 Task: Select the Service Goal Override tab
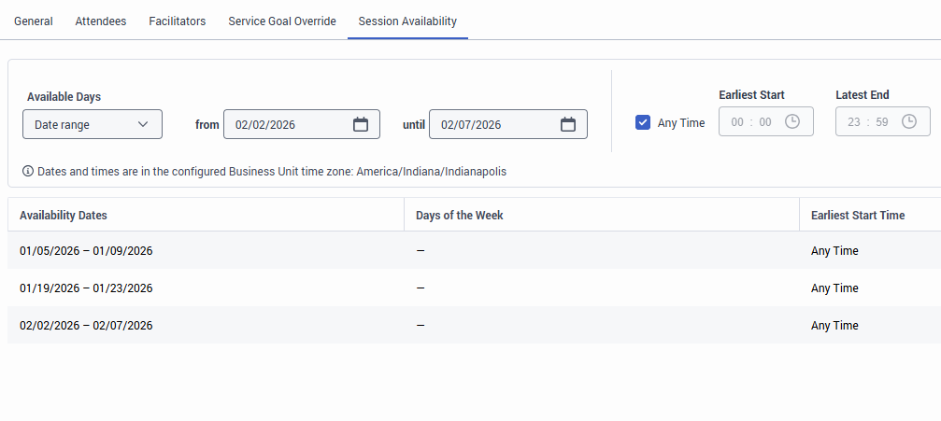click(282, 21)
